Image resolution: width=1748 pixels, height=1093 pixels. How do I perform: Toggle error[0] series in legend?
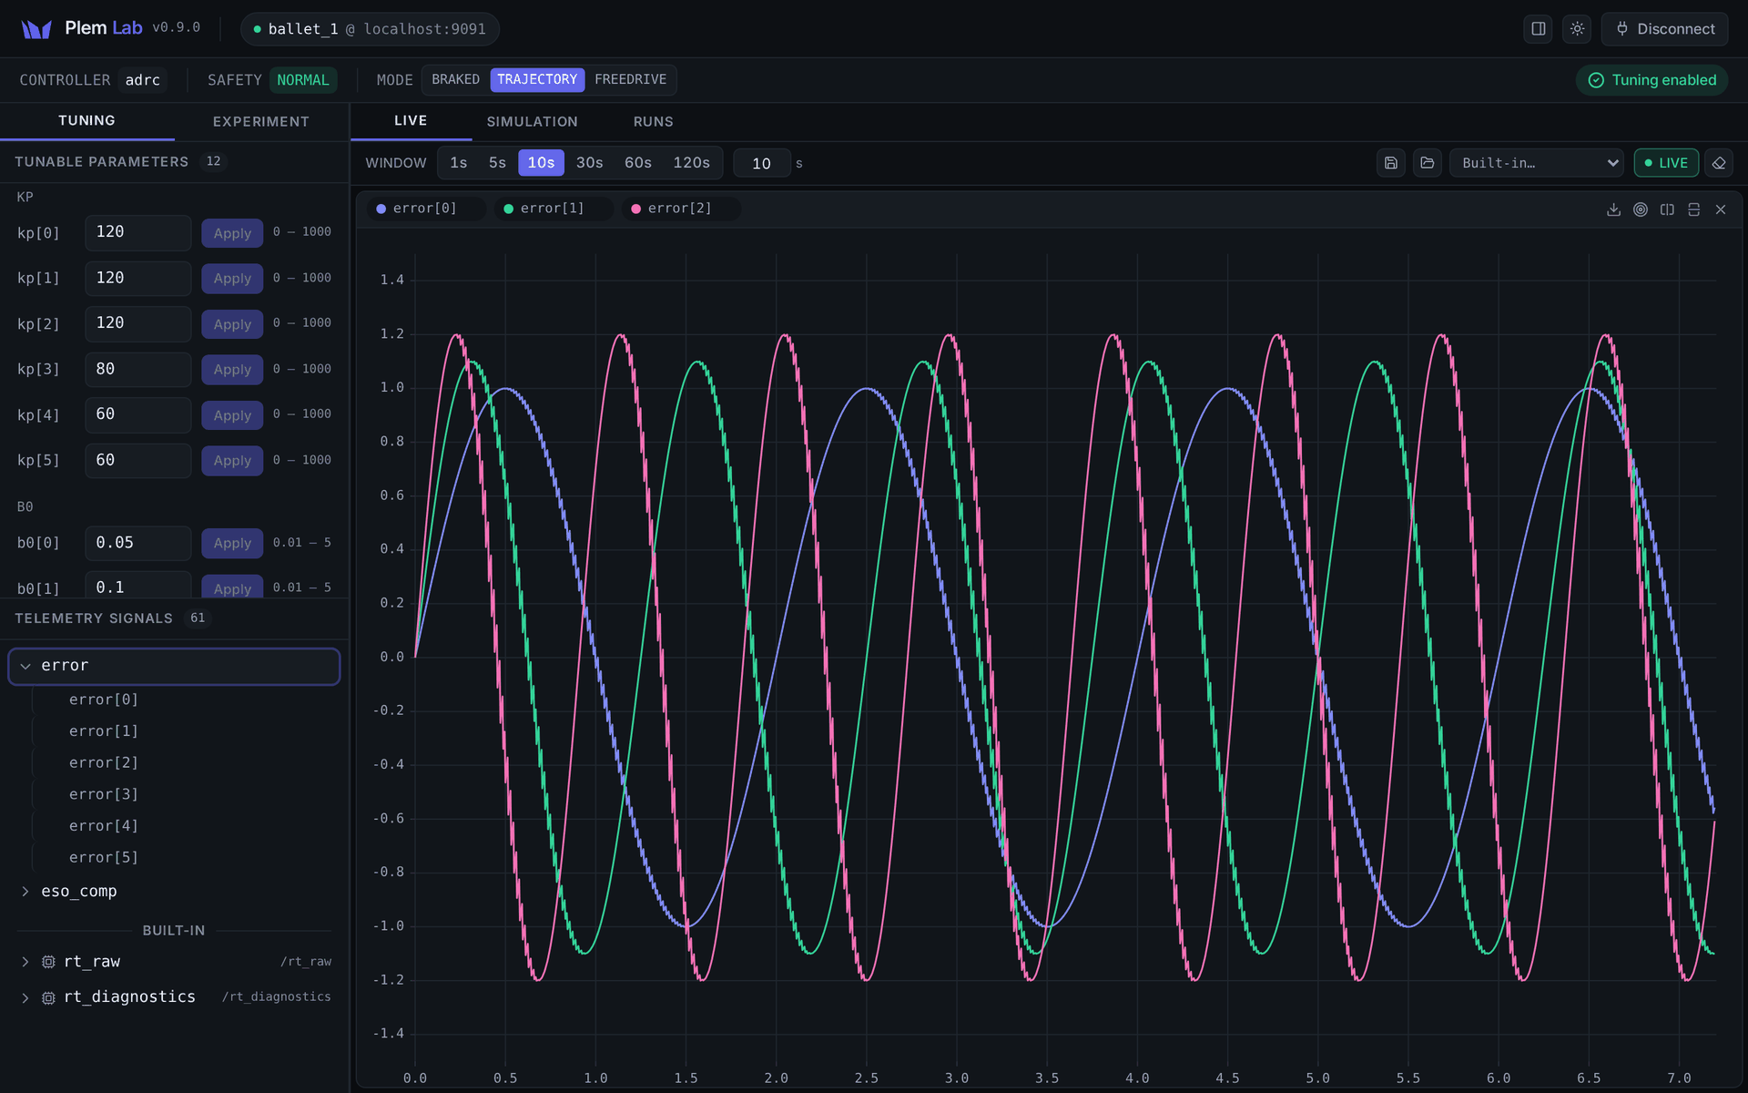pyautogui.click(x=425, y=209)
